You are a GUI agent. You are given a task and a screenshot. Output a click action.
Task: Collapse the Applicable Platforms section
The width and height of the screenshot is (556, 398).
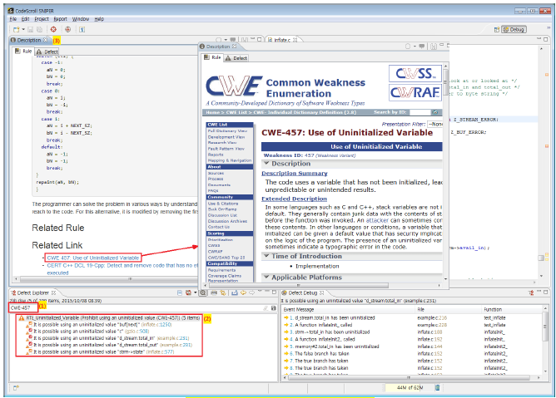pos(266,277)
